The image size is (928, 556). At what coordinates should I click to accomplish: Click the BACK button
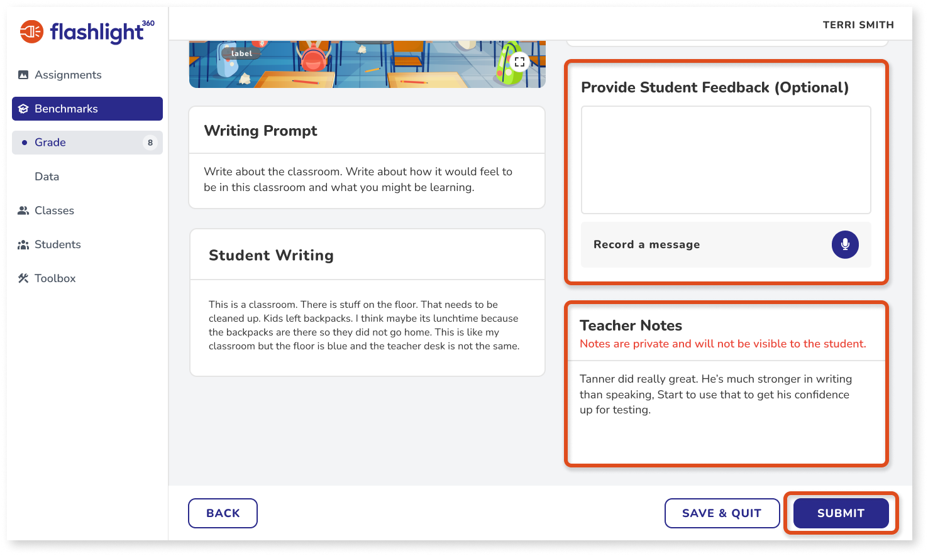(x=223, y=513)
